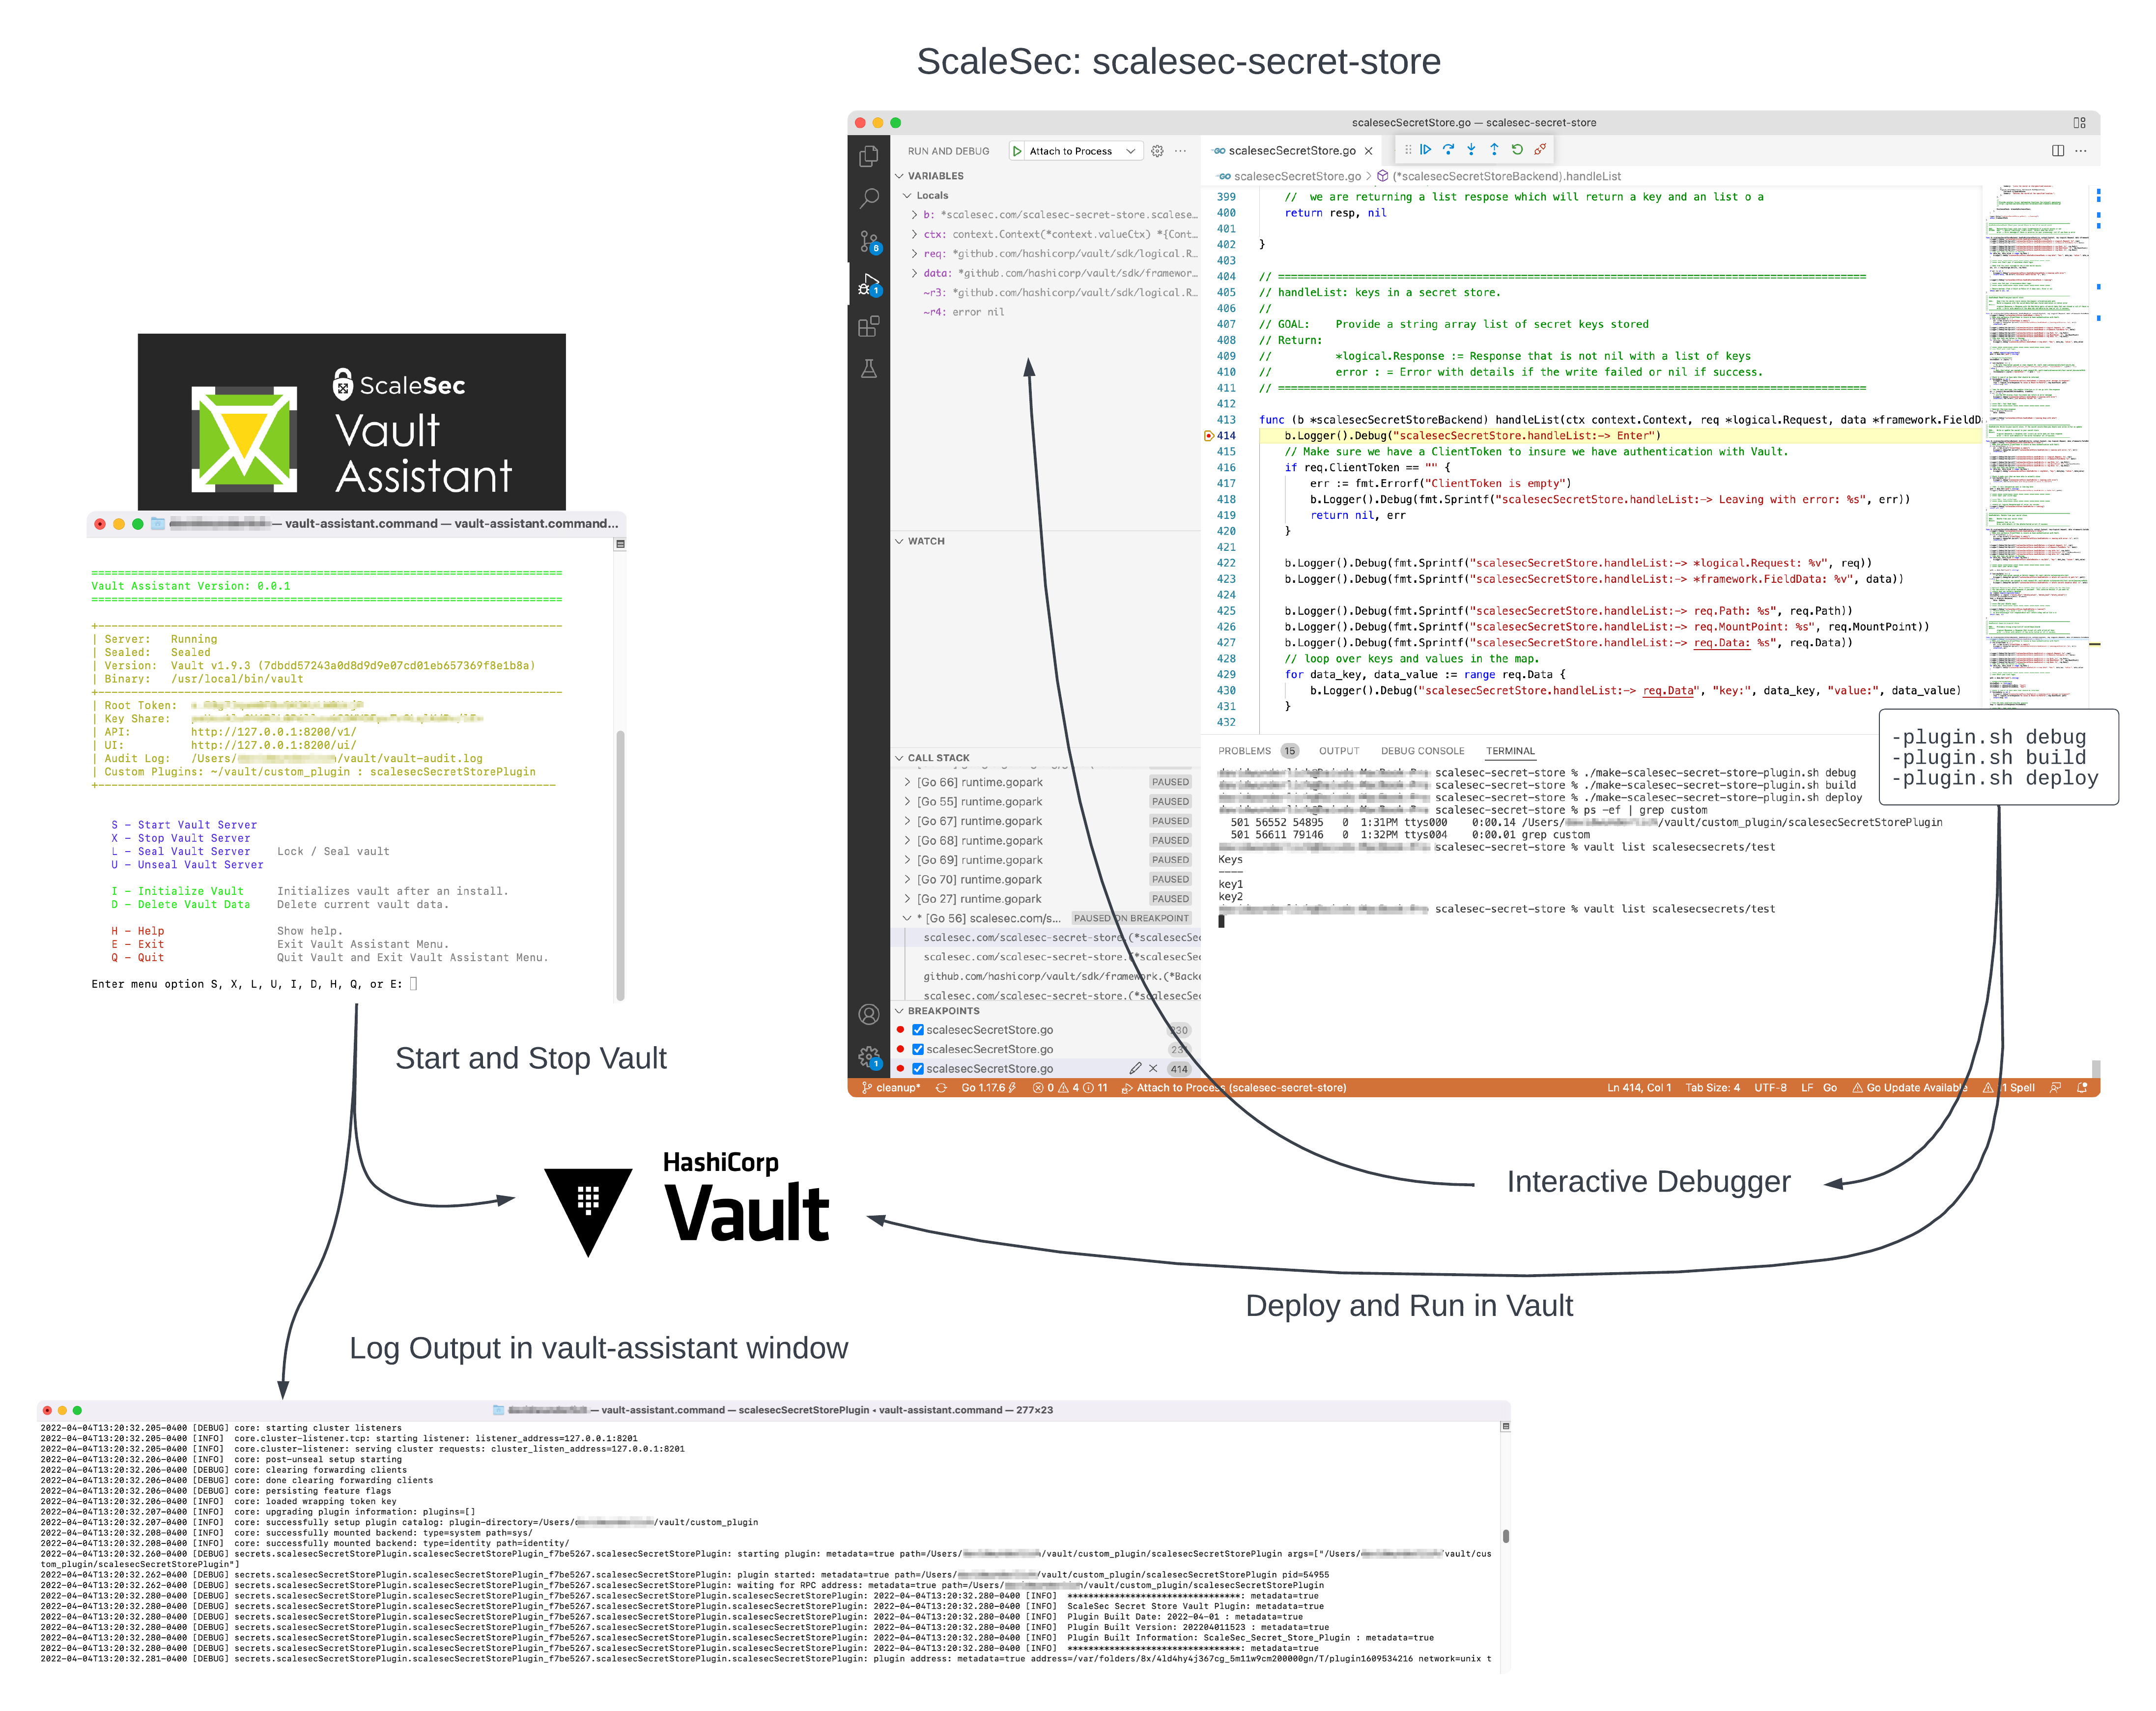This screenshot has width=2156, height=1711.
Task: Open launch.json with the debug gear icon
Action: click(1157, 151)
